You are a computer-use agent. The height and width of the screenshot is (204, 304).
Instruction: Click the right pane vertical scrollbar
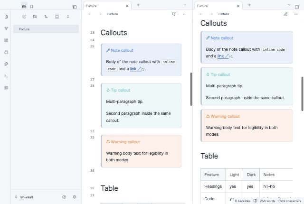pos(302,94)
